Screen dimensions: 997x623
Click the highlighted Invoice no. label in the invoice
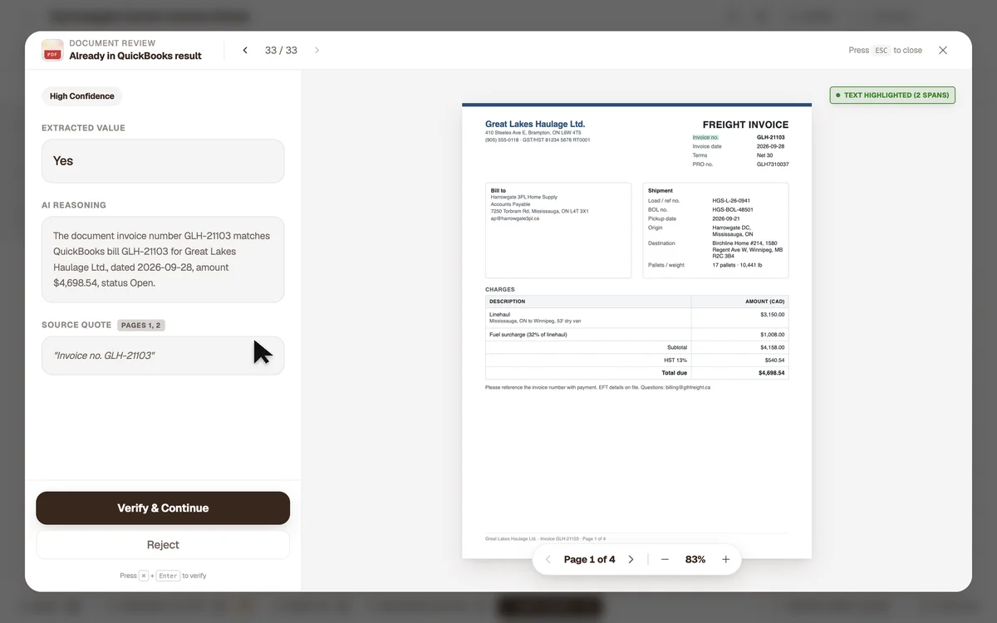click(705, 137)
